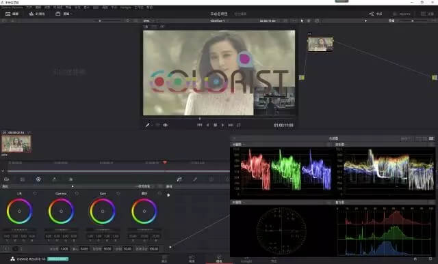438x264 pixels.
Task: Click the teal status bar progress badge
Action: point(57,259)
